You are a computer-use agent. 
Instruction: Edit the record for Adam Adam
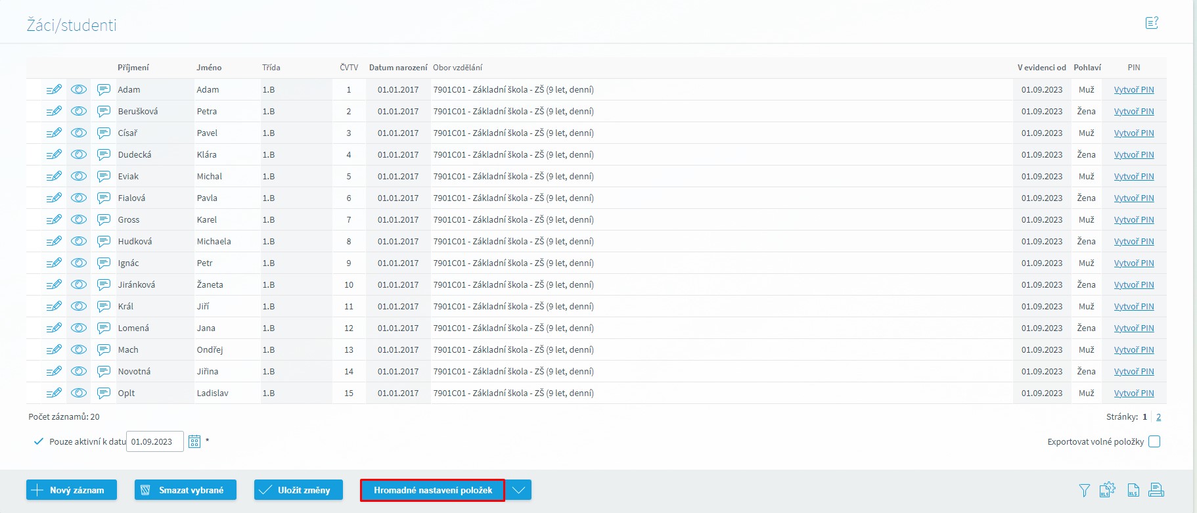click(x=54, y=89)
